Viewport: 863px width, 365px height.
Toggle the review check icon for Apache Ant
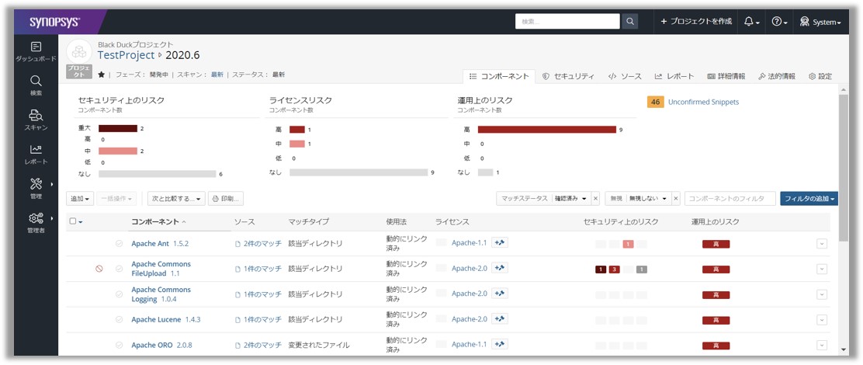click(x=119, y=244)
